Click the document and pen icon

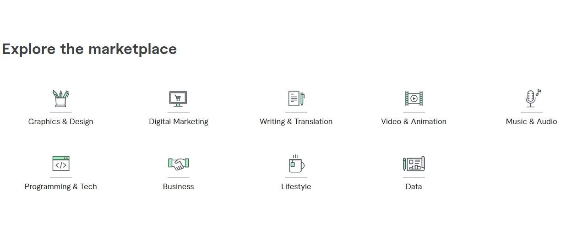coord(296,98)
